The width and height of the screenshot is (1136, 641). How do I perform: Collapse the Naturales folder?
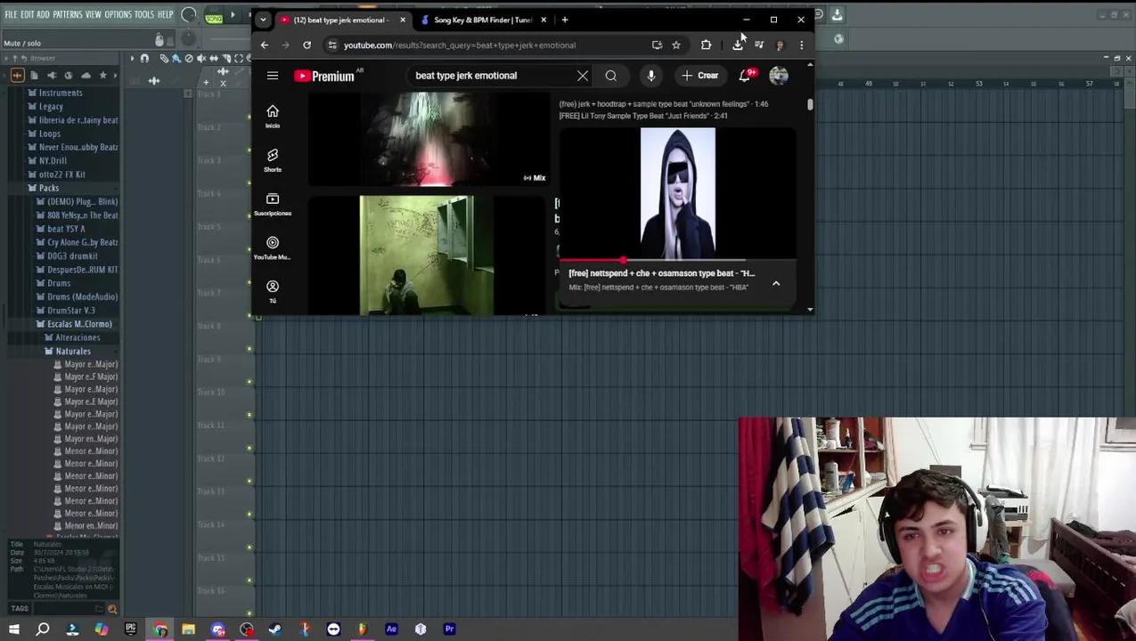pos(68,351)
